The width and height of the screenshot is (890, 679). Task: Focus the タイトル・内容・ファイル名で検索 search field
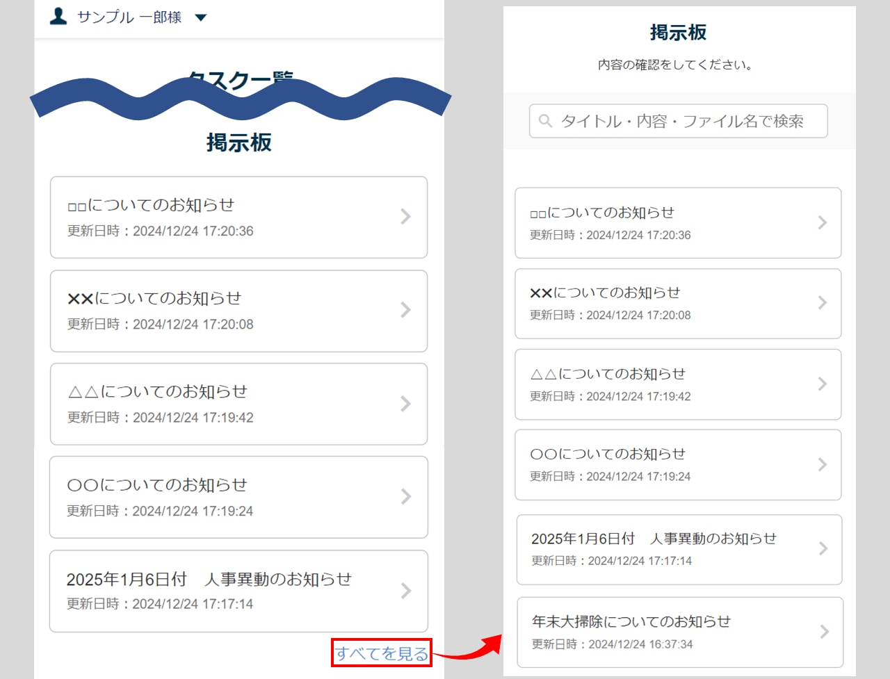tap(681, 121)
